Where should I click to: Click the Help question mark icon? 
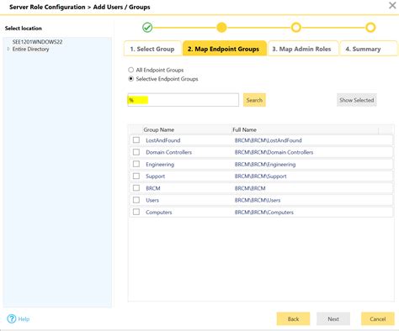pyautogui.click(x=12, y=318)
